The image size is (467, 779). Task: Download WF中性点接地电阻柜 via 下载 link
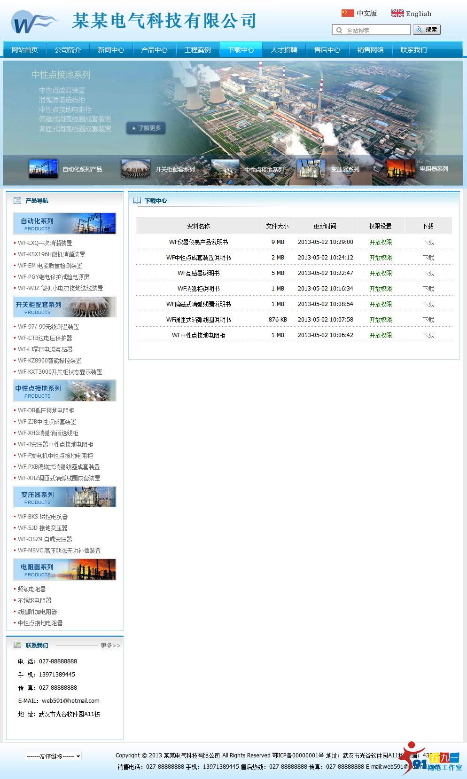tap(428, 335)
